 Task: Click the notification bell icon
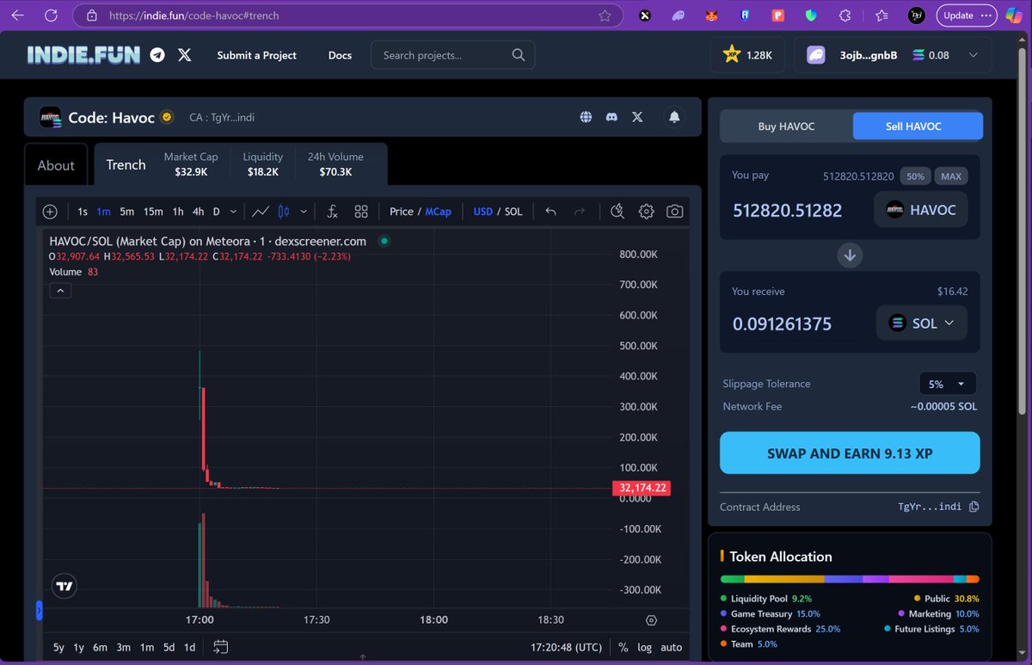pyautogui.click(x=674, y=117)
